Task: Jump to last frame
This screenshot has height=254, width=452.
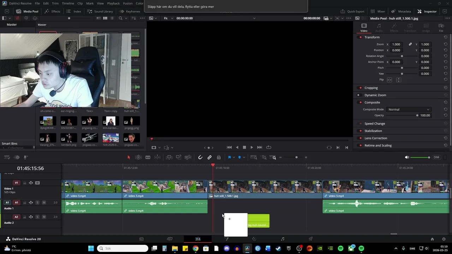Action: [x=260, y=147]
